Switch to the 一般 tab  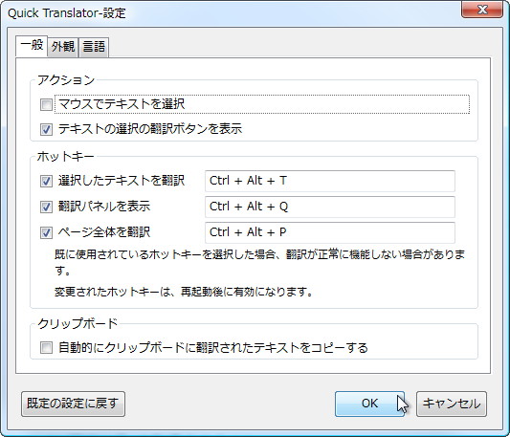(x=32, y=46)
